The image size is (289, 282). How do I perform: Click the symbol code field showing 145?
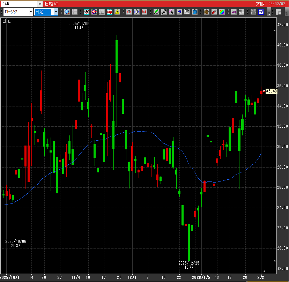[19, 4]
